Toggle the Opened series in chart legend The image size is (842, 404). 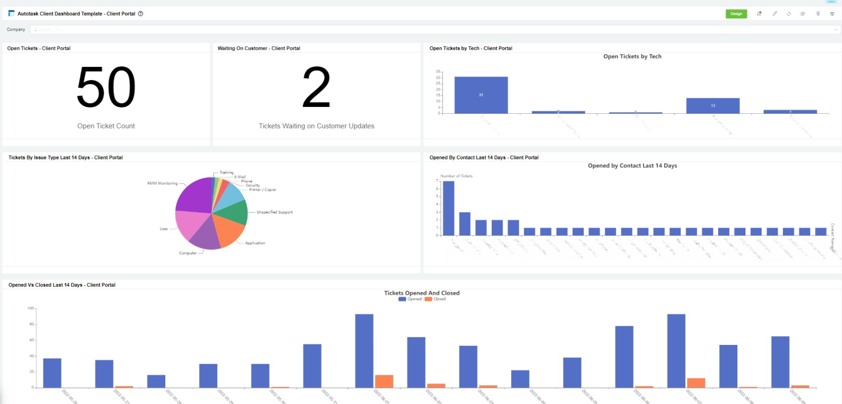tap(410, 299)
